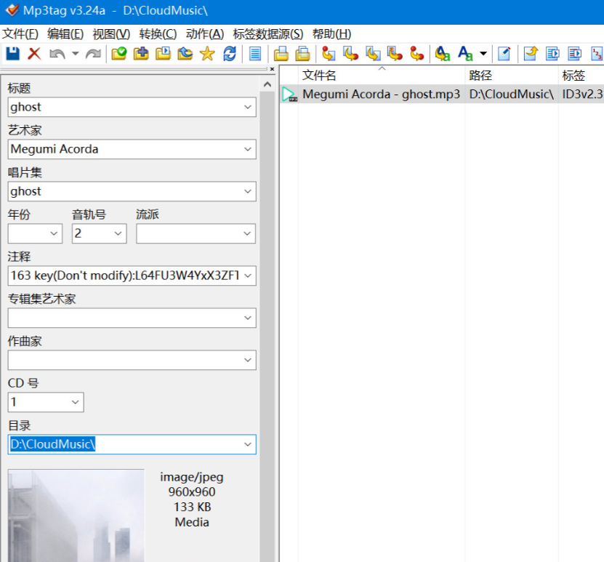Close the tag panel with small x

[x=272, y=69]
